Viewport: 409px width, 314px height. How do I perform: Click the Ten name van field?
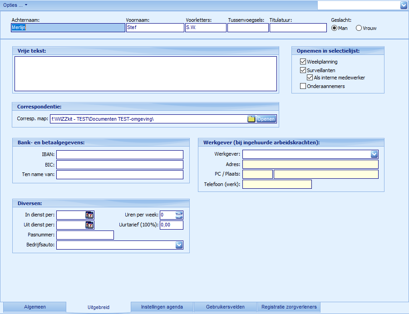point(120,175)
